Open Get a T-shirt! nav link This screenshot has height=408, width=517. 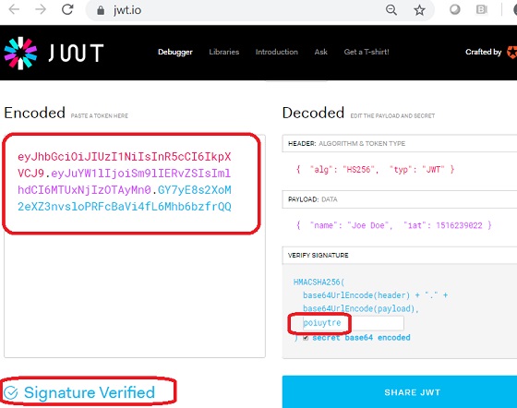coord(367,52)
